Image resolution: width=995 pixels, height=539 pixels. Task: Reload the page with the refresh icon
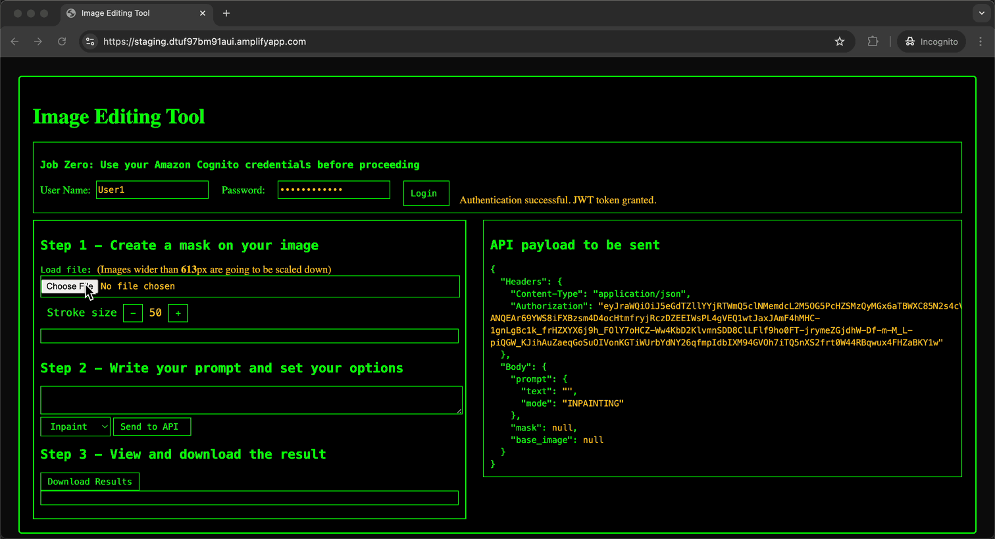click(x=62, y=41)
